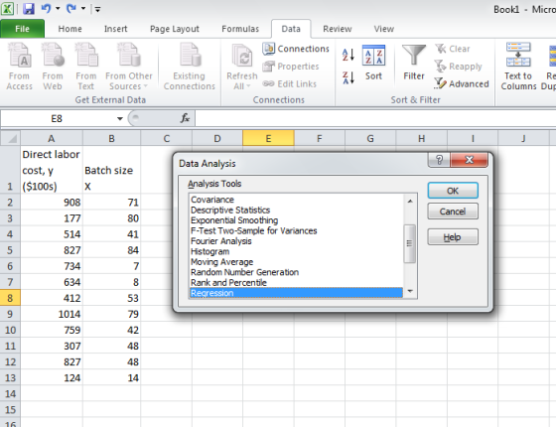The height and width of the screenshot is (427, 556).
Task: Click the Excel application icon
Action: (8, 9)
